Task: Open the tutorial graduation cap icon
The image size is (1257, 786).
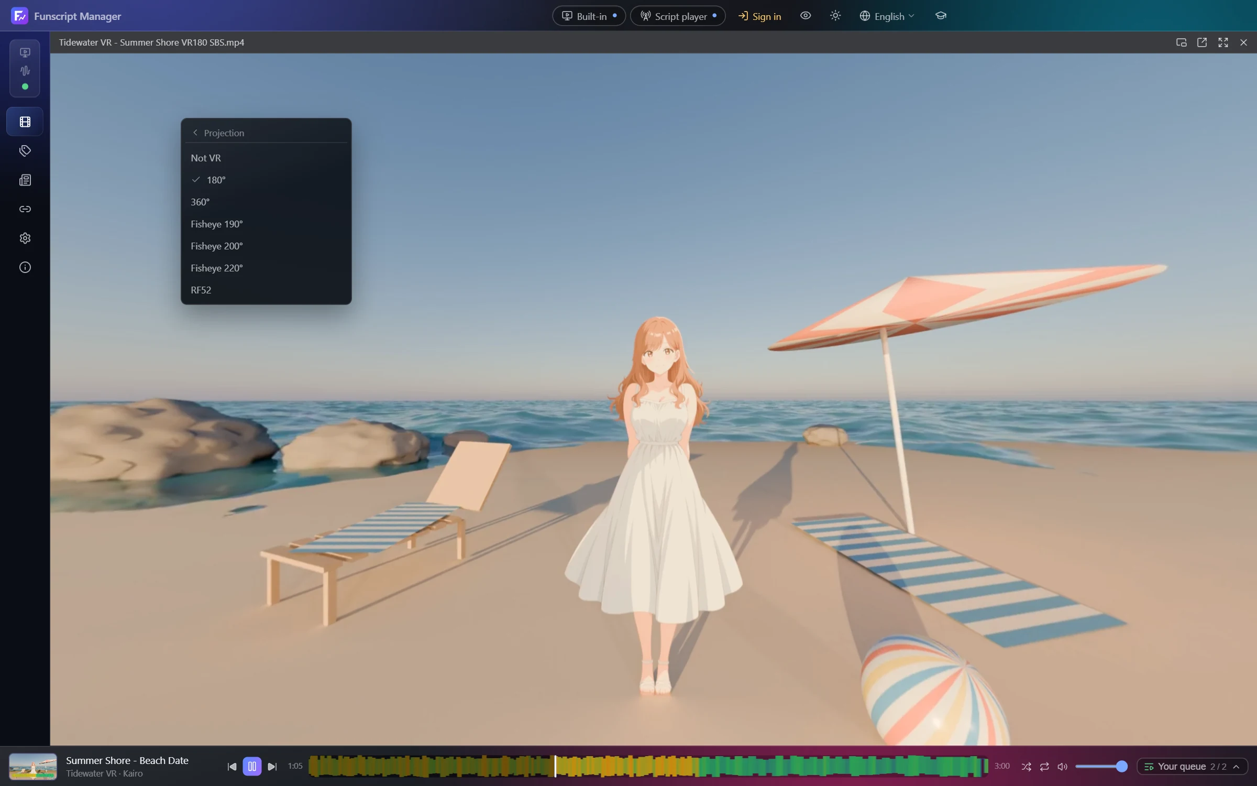Action: (x=941, y=16)
